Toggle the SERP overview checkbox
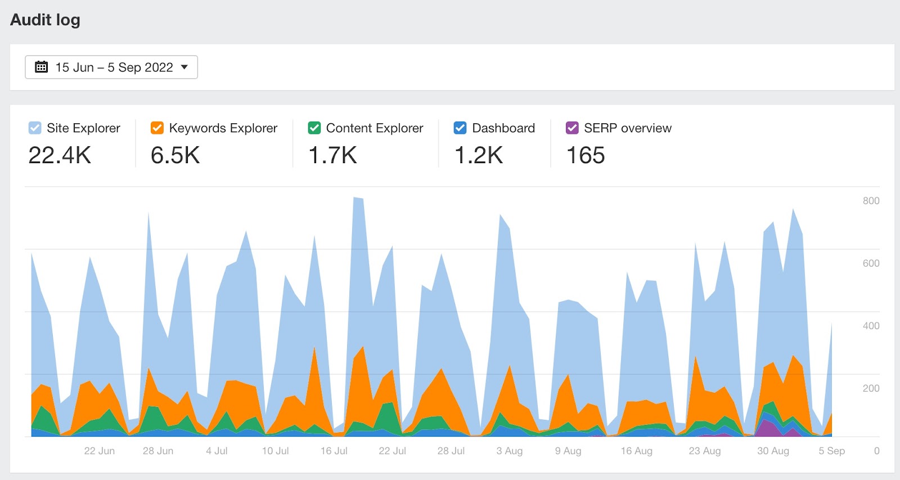The height and width of the screenshot is (480, 900). coord(572,128)
